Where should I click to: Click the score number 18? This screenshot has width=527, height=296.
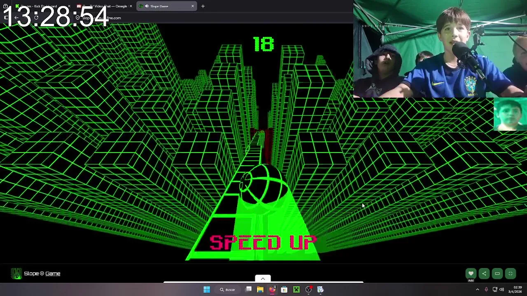[x=263, y=44]
